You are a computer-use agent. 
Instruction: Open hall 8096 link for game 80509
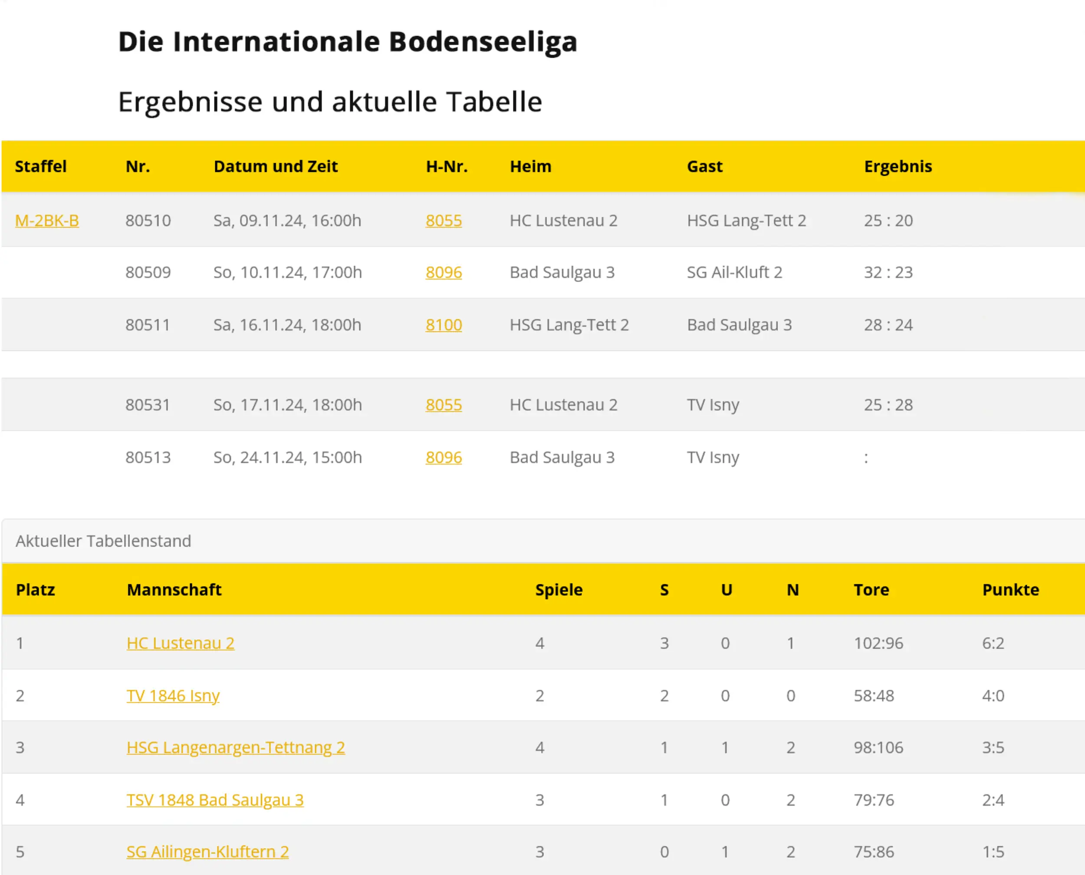tap(443, 272)
